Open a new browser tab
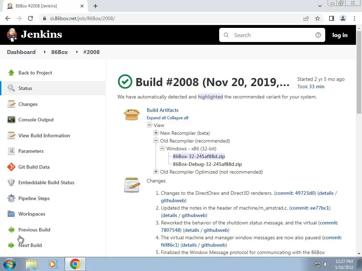362x271 pixels. (x=95, y=6)
